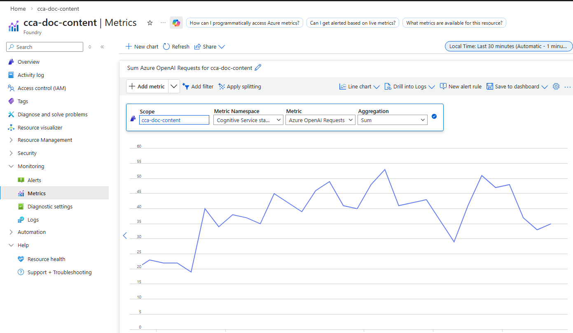
Task: Click the Home breadcrumb link
Action: point(18,9)
